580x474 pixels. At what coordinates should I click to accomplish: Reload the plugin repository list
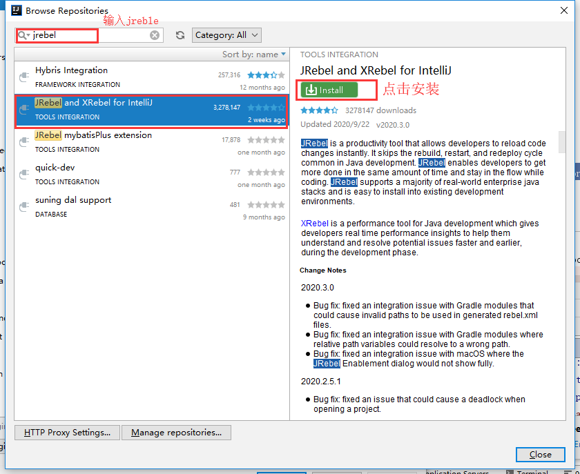tap(180, 35)
